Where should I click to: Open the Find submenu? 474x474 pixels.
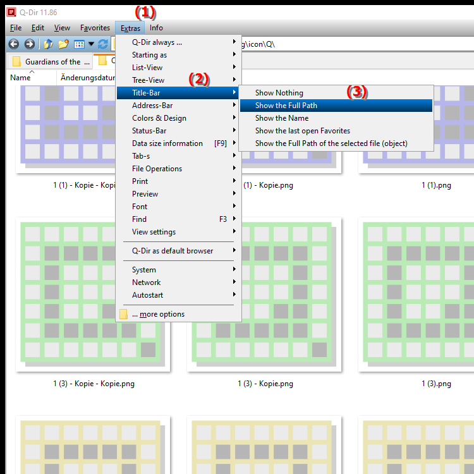tap(178, 219)
